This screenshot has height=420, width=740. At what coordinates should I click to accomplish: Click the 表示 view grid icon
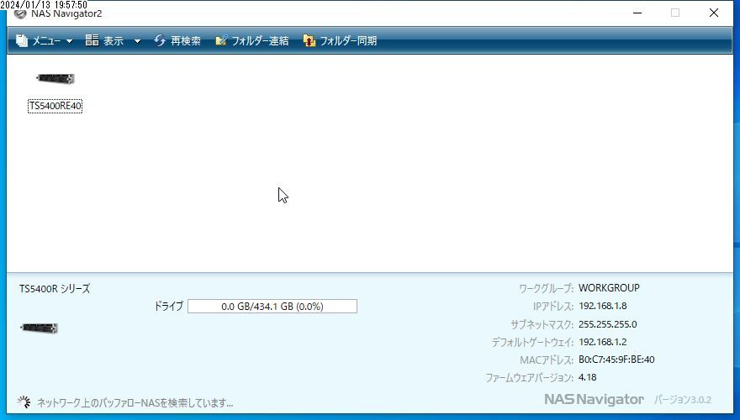click(92, 40)
